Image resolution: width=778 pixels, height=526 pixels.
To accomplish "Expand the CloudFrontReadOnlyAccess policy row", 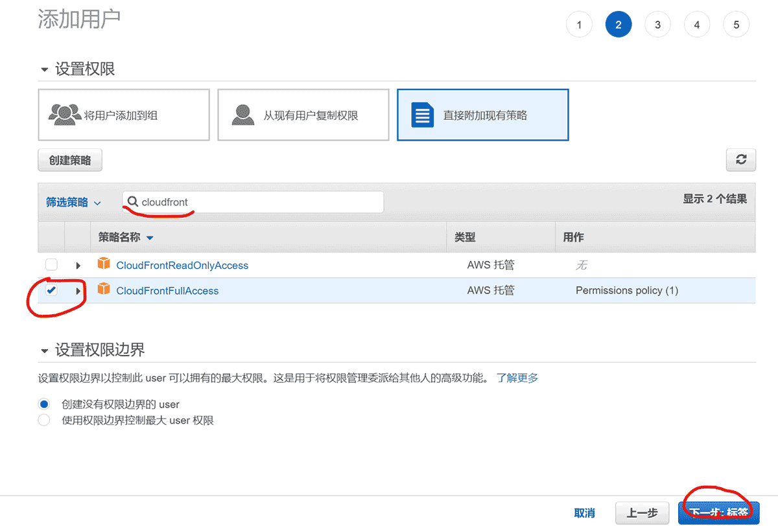I will point(78,264).
